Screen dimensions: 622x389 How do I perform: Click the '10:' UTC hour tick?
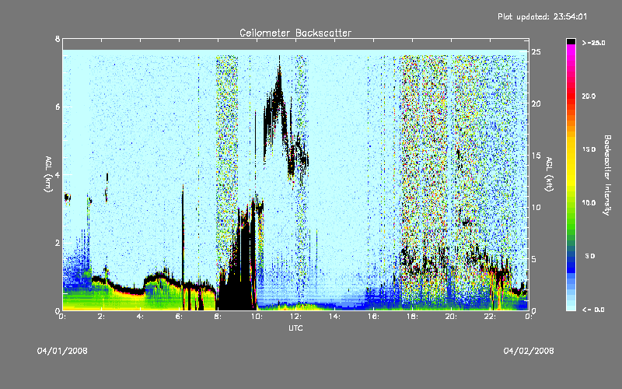[257, 317]
